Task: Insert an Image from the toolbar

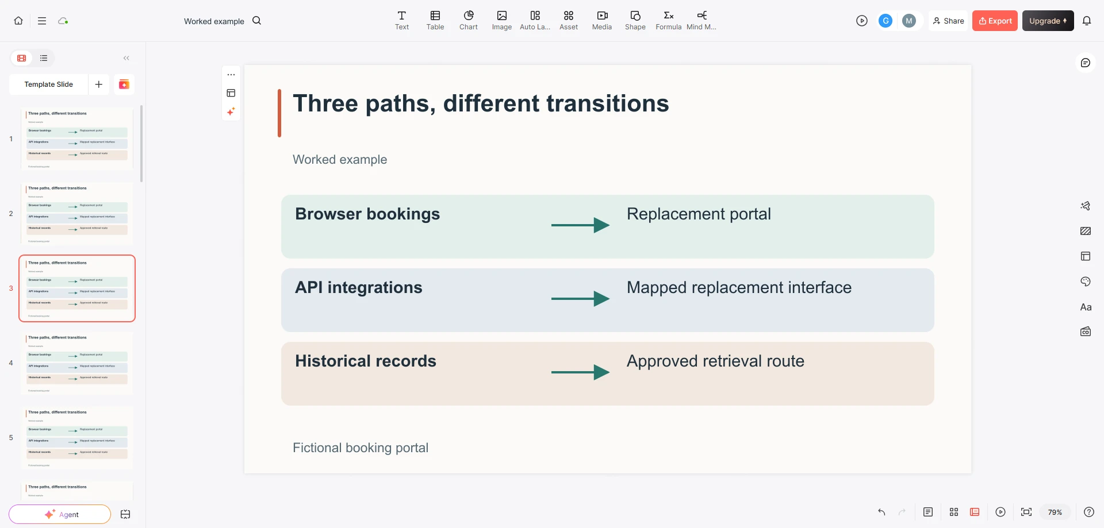Action: click(x=502, y=21)
